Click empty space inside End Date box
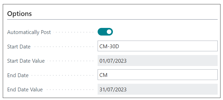 pos(162,75)
